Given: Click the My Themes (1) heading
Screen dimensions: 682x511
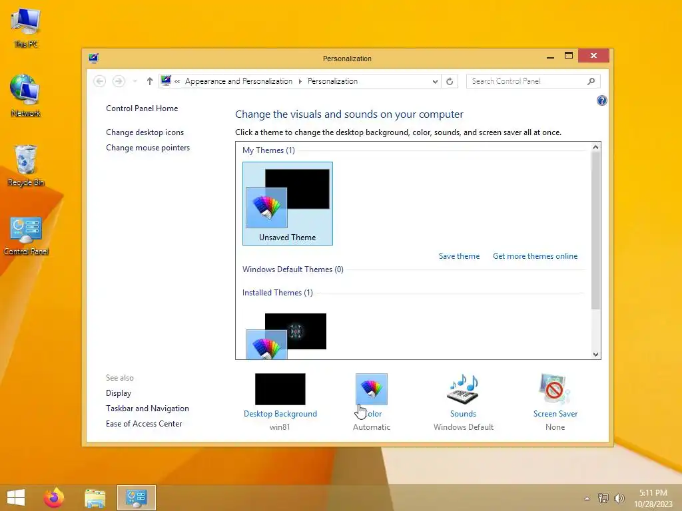Looking at the screenshot, I should (x=268, y=150).
